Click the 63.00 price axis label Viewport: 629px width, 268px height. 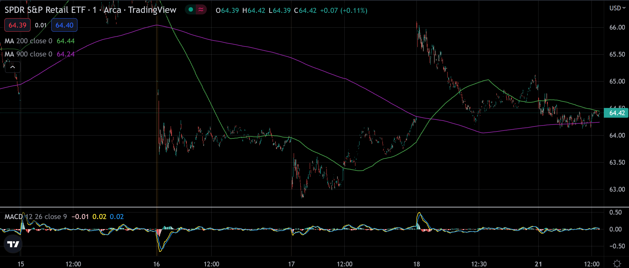617,189
